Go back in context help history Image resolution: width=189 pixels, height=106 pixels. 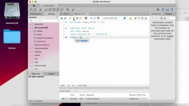(152, 18)
